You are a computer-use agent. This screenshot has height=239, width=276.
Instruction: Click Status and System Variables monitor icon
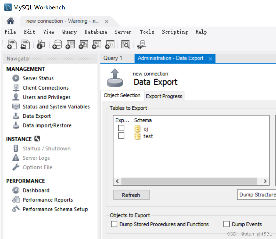click(16, 106)
